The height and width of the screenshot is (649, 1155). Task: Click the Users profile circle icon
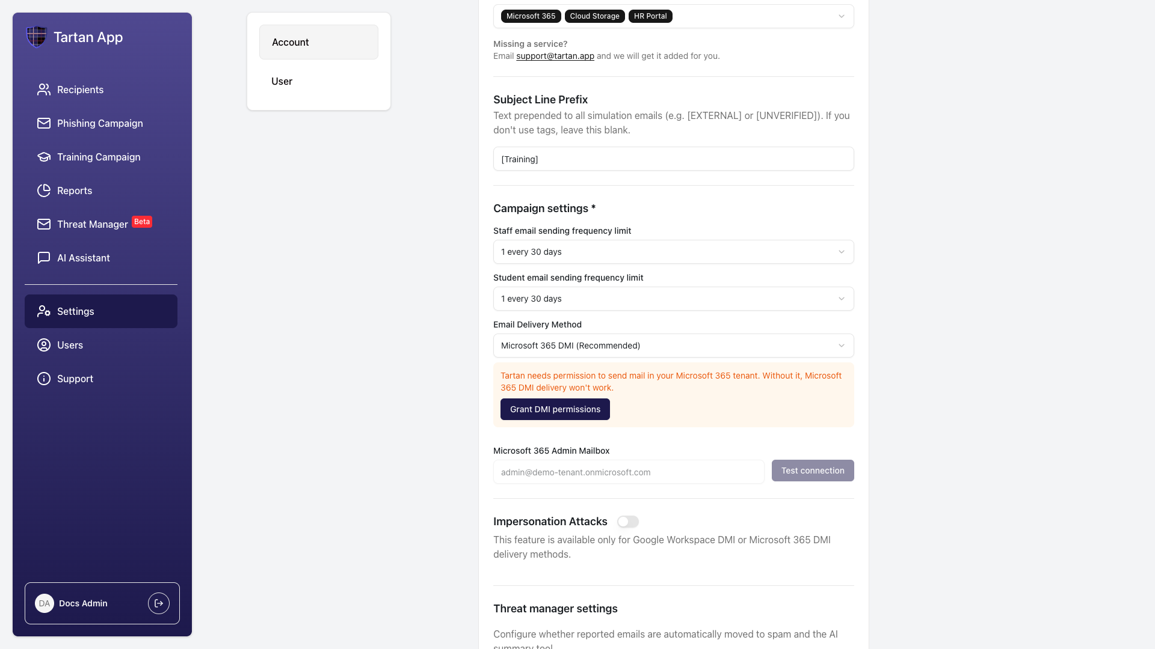(x=44, y=345)
